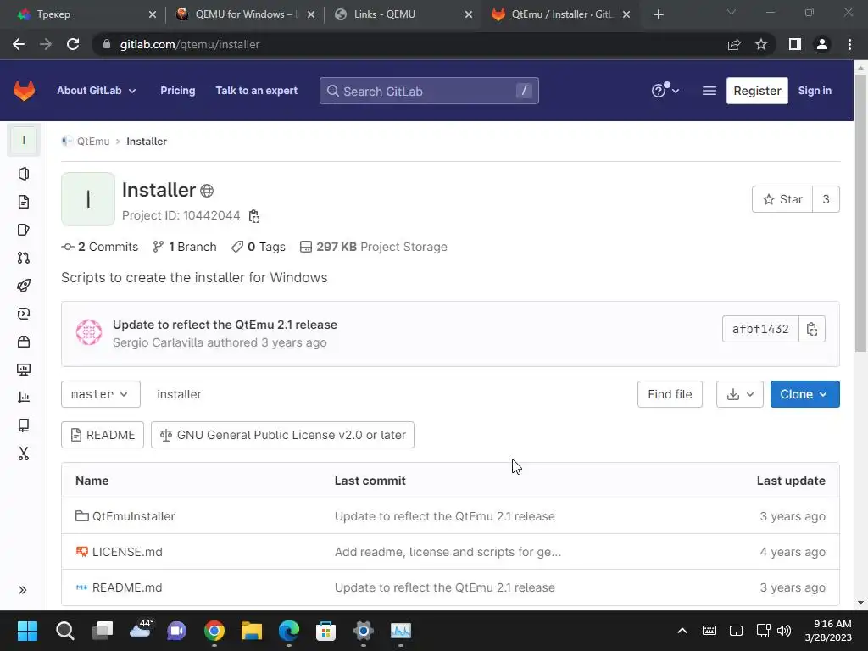Open Sergio Carlavilla author link
The image size is (868, 651).
pos(158,342)
